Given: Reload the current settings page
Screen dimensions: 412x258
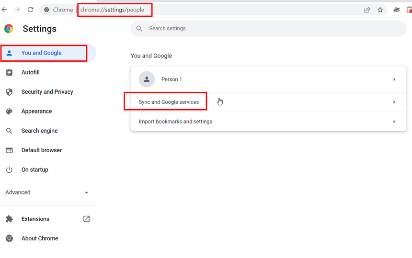Looking at the screenshot, I should 31,10.
